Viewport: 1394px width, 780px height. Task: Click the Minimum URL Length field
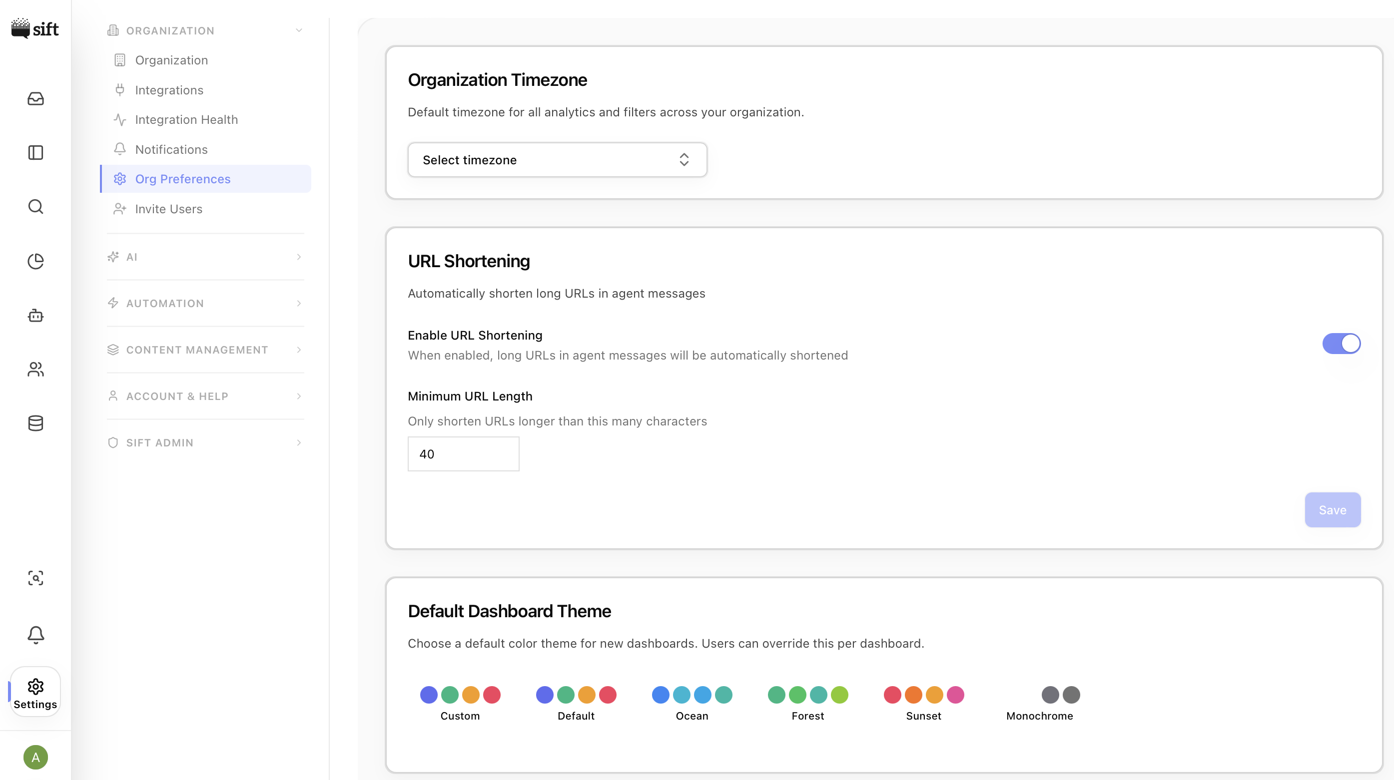tap(463, 454)
